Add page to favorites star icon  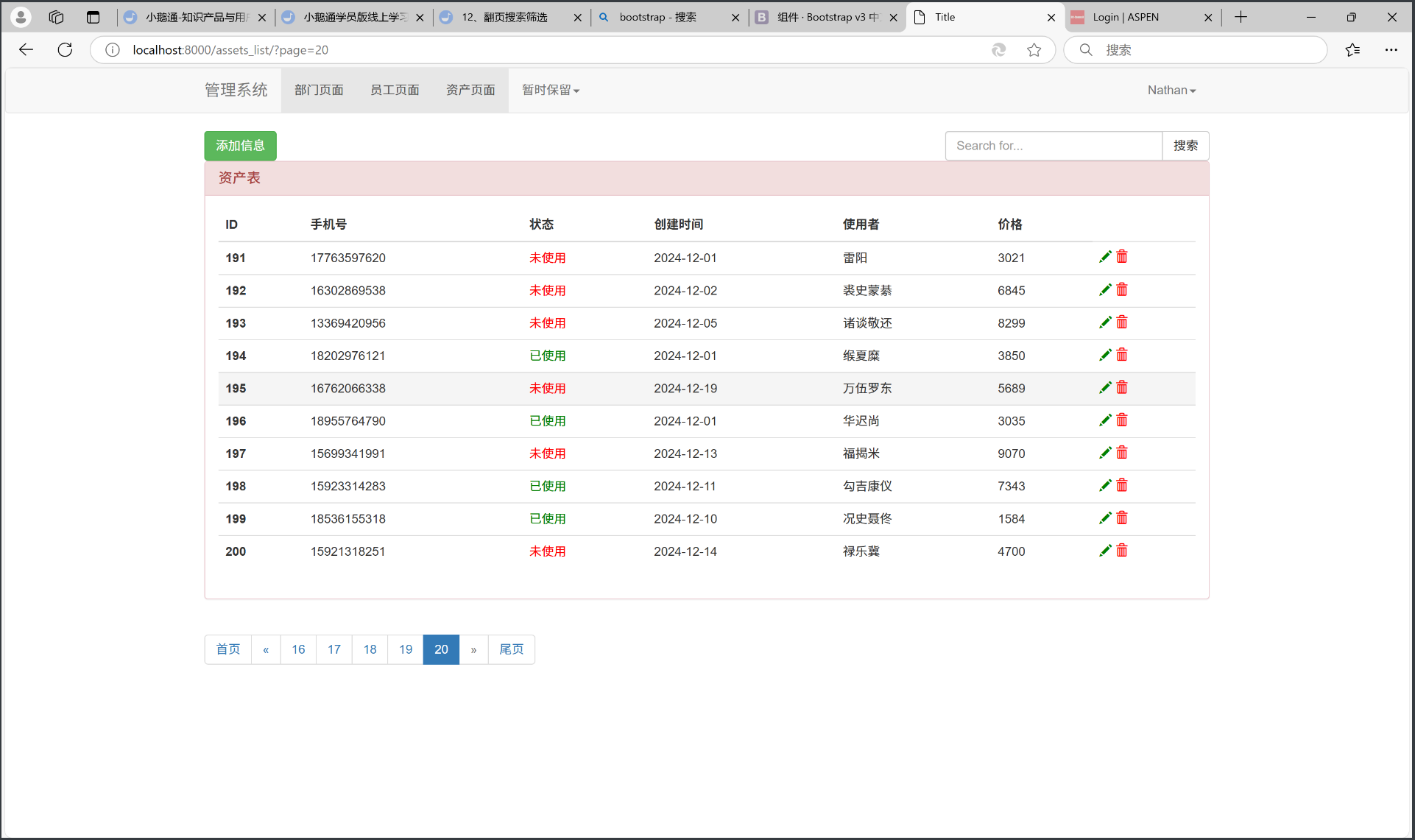[x=1034, y=50]
